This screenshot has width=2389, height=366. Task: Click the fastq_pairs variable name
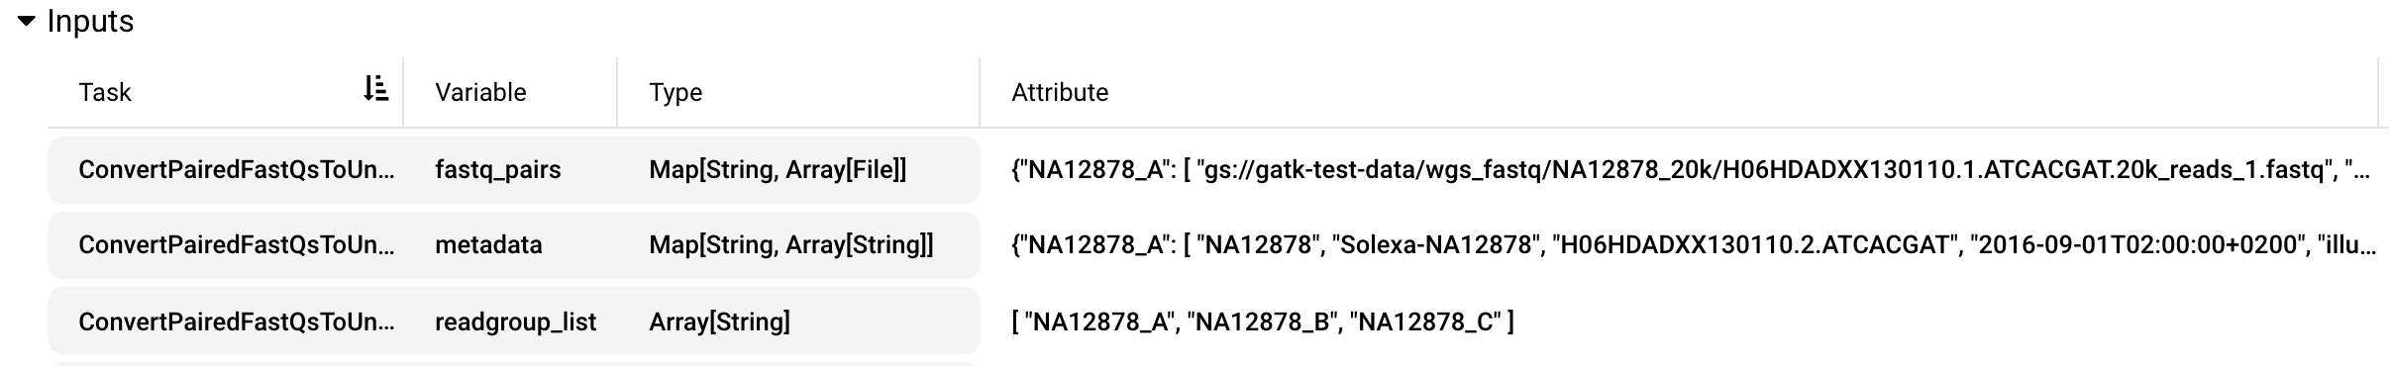pos(497,169)
